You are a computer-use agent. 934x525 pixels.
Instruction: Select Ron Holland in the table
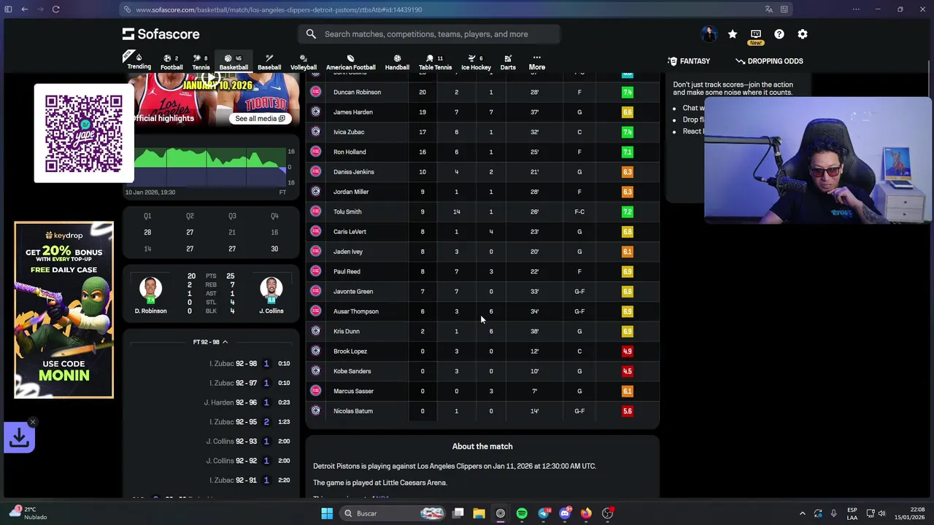pyautogui.click(x=482, y=152)
